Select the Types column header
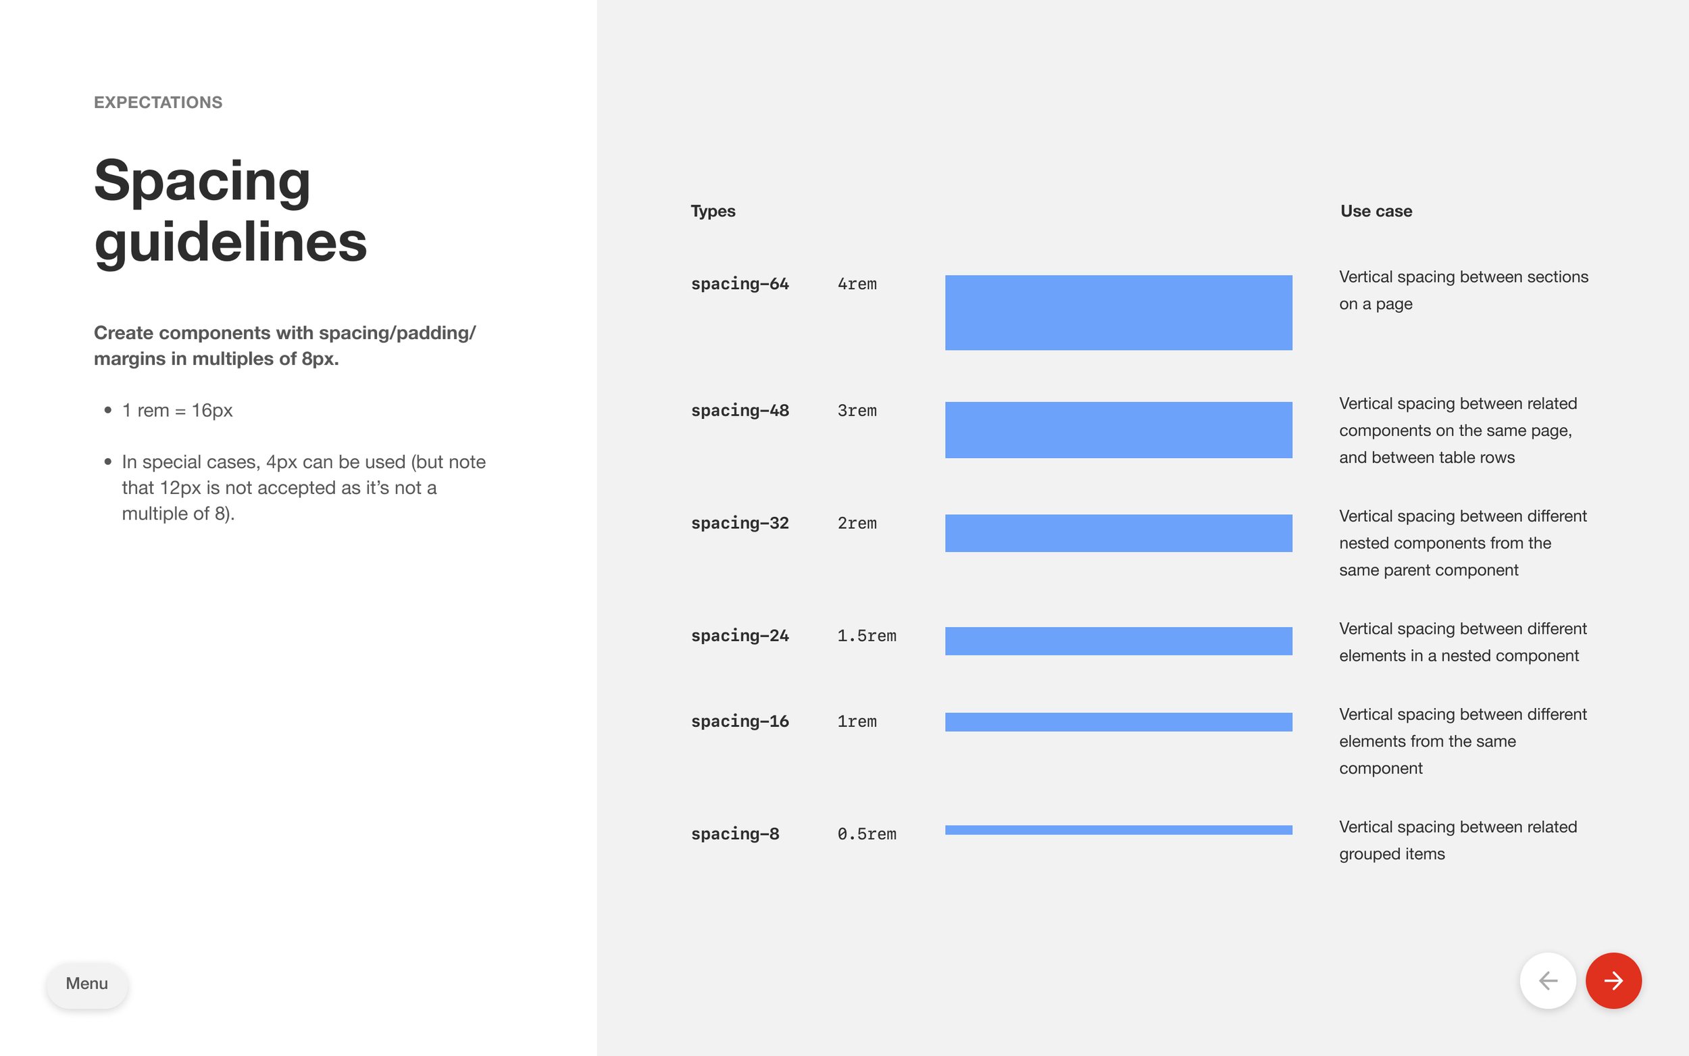The image size is (1689, 1056). tap(713, 211)
